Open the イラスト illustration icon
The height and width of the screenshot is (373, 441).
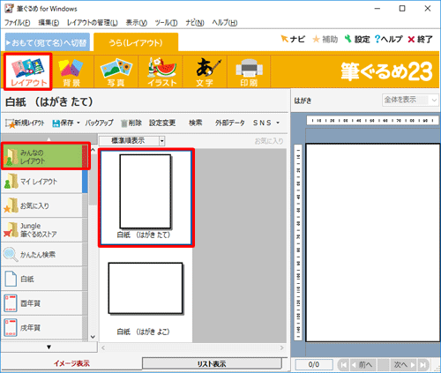click(161, 72)
